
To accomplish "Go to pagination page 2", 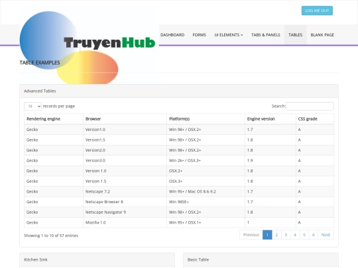I will pos(276,235).
